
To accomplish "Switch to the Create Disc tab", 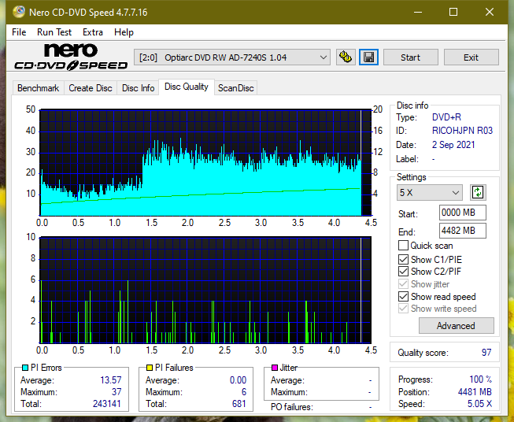I will (x=91, y=88).
